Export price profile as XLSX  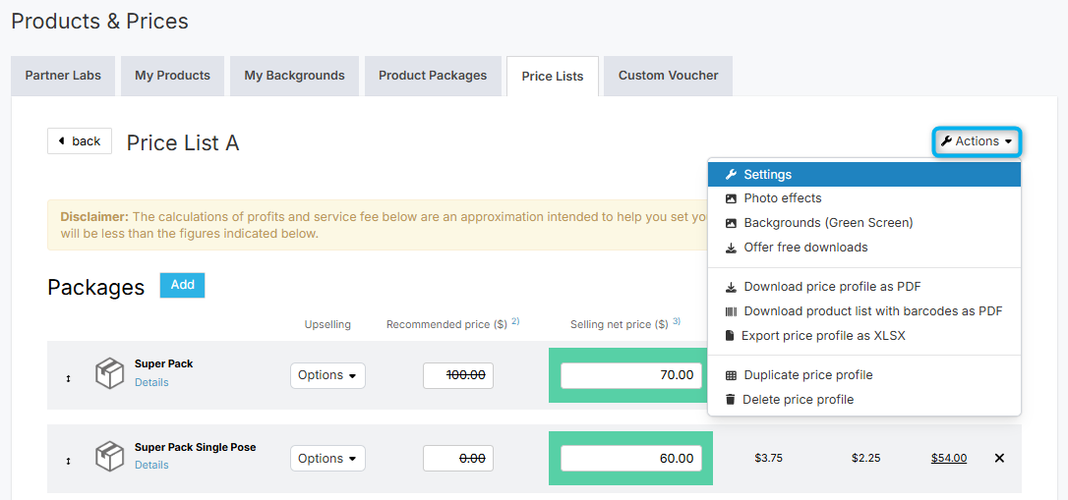864,336
